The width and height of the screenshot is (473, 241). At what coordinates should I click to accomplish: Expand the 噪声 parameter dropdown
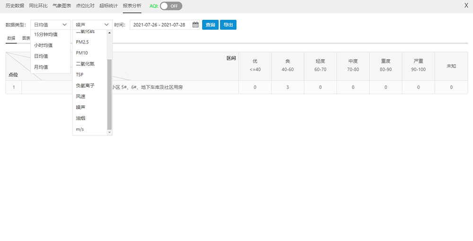pos(92,25)
